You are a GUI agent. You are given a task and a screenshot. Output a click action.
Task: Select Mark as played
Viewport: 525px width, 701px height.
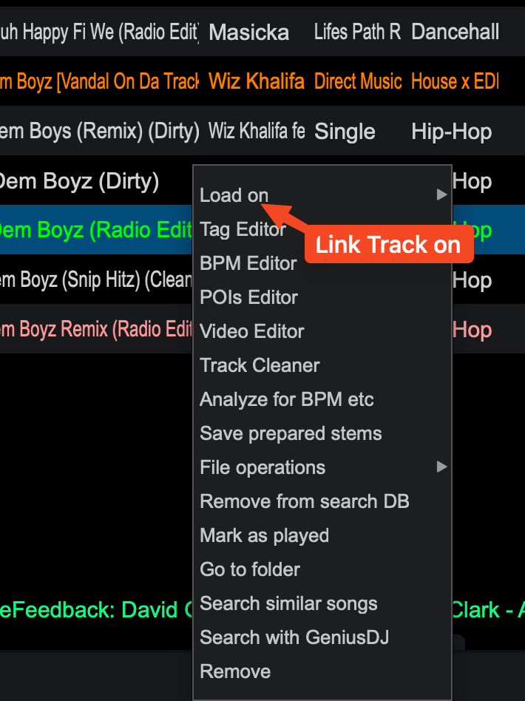(264, 535)
